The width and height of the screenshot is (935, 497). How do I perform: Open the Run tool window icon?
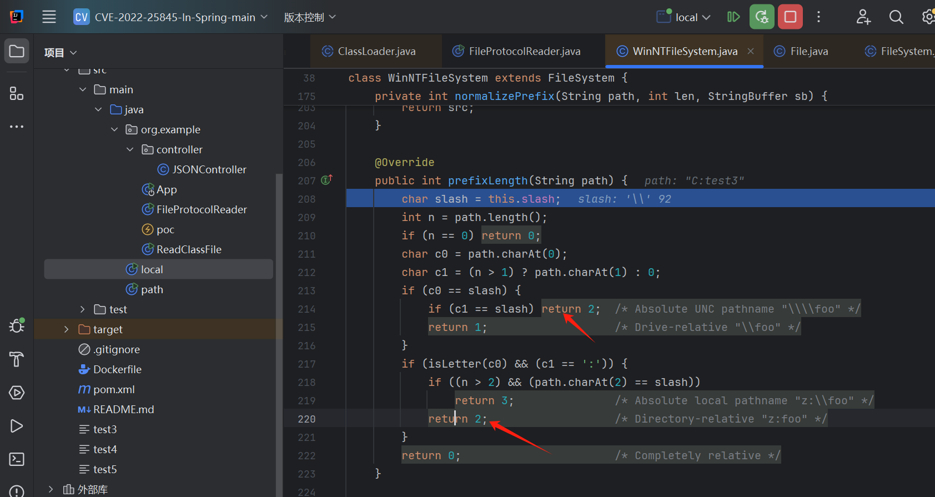pyautogui.click(x=17, y=426)
